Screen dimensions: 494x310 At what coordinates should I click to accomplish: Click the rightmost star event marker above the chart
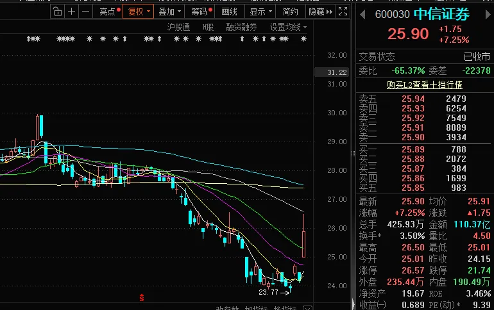pyautogui.click(x=303, y=39)
